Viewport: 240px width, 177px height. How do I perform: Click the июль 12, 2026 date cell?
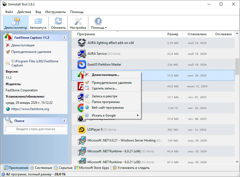tap(197, 86)
